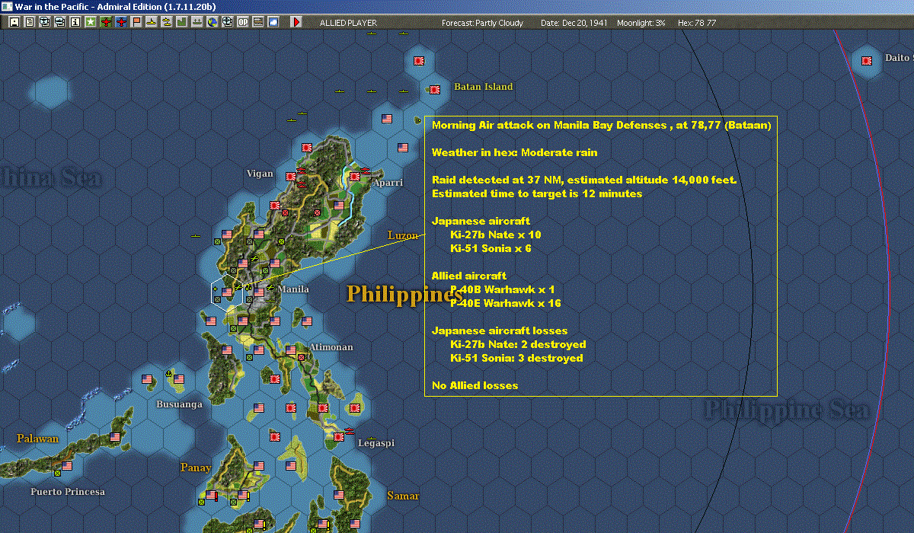Click the double yellow ships toolbar icon
Image resolution: width=914 pixels, height=533 pixels.
coord(166,22)
